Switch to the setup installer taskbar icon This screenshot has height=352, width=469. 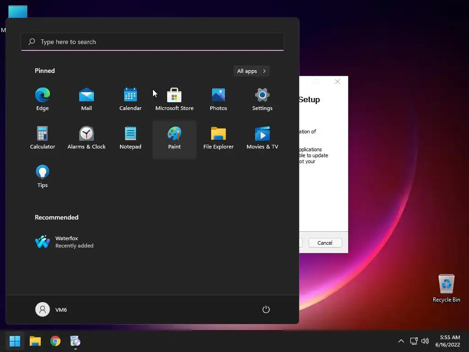click(76, 341)
